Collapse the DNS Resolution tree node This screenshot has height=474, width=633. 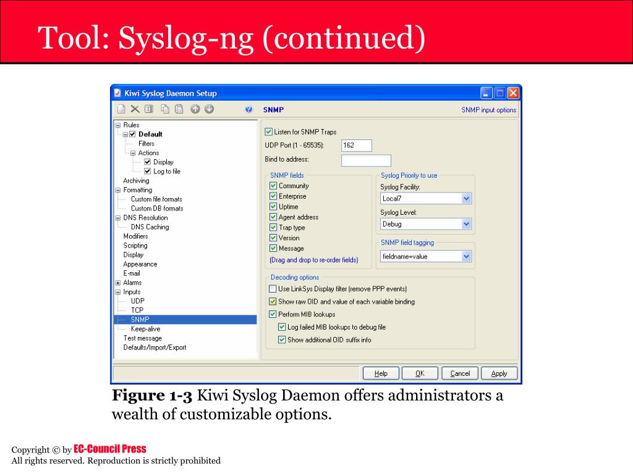[x=118, y=218]
